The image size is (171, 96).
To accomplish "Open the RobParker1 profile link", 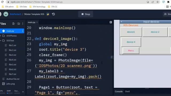I will pyautogui.click(x=15, y=14).
